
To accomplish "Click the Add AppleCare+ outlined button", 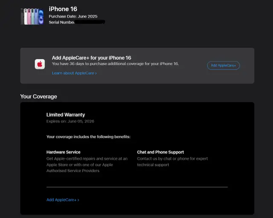I will (224, 65).
